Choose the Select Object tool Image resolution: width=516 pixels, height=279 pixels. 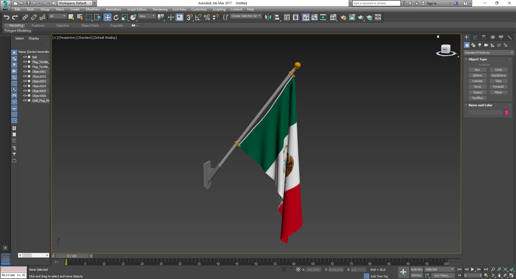pos(71,17)
